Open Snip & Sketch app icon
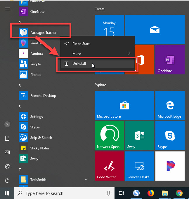The width and height of the screenshot is (189, 199). click(x=23, y=137)
